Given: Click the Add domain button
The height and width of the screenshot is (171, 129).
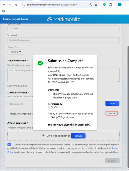Looking at the screenshot, I should 112,103.
